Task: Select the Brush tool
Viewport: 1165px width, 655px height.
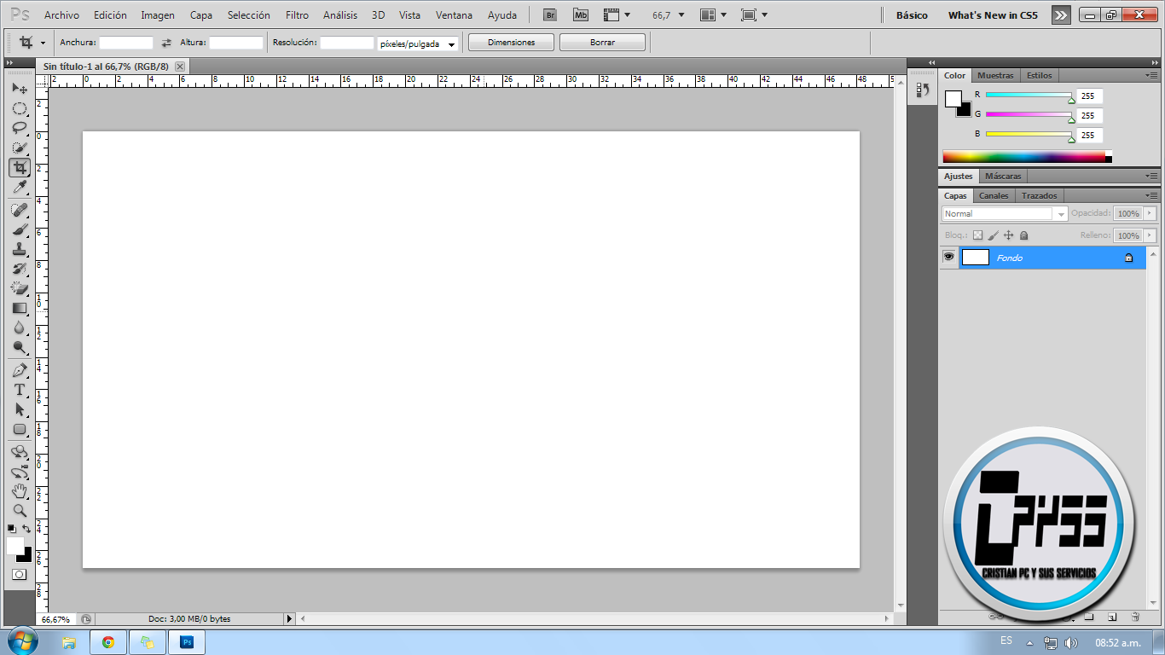Action: click(x=19, y=229)
